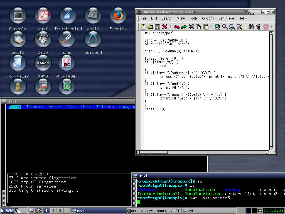The height and width of the screenshot is (214, 285).
Task: Open the Edit menu in SciTE
Action: (154, 18)
